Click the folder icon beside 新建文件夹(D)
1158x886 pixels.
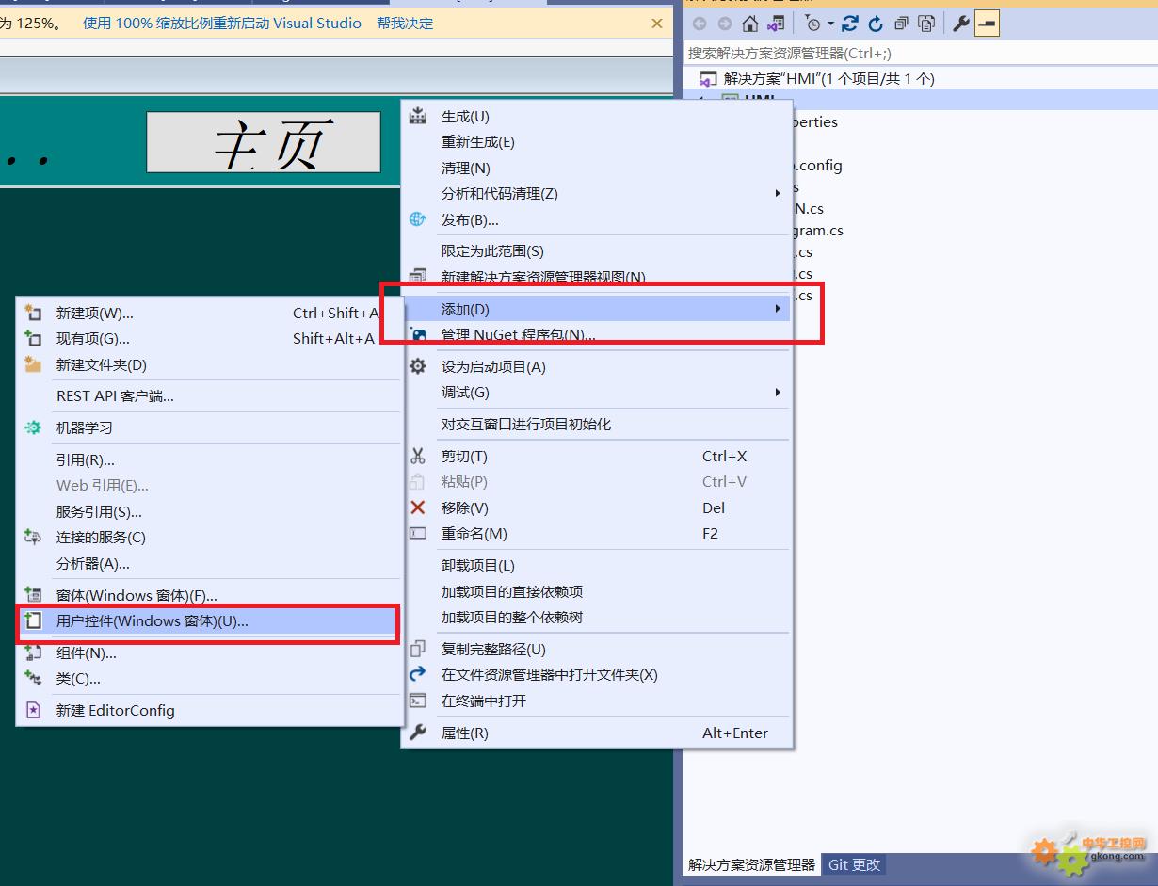pyautogui.click(x=33, y=364)
